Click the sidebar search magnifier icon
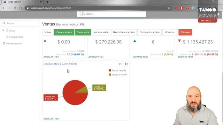 4,23
